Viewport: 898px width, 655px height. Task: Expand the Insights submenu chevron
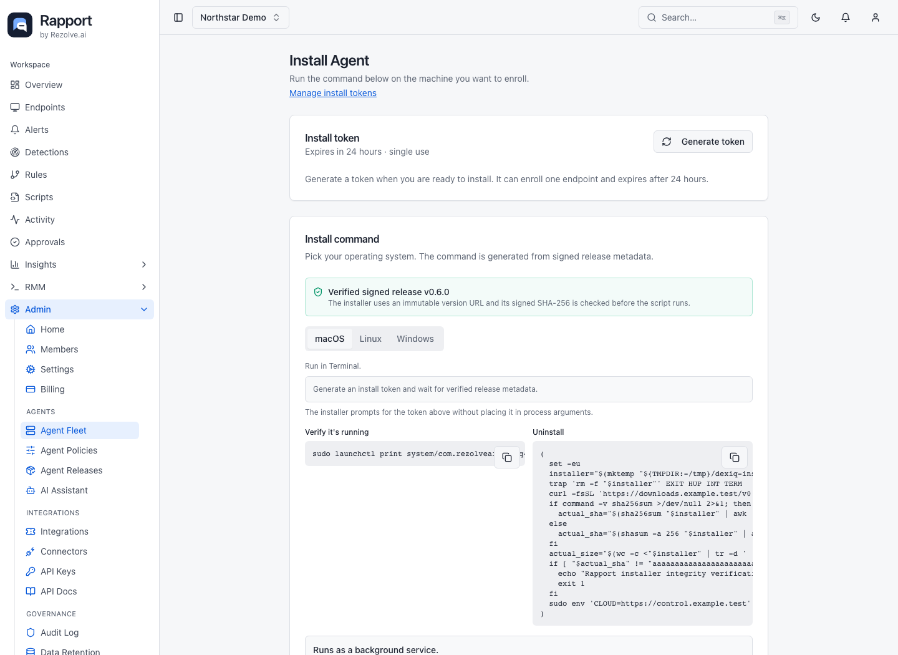pyautogui.click(x=144, y=264)
